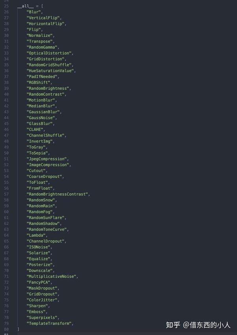237x335 pixels.
Task: Click the closing bracket on line 80
Action: click(19, 329)
